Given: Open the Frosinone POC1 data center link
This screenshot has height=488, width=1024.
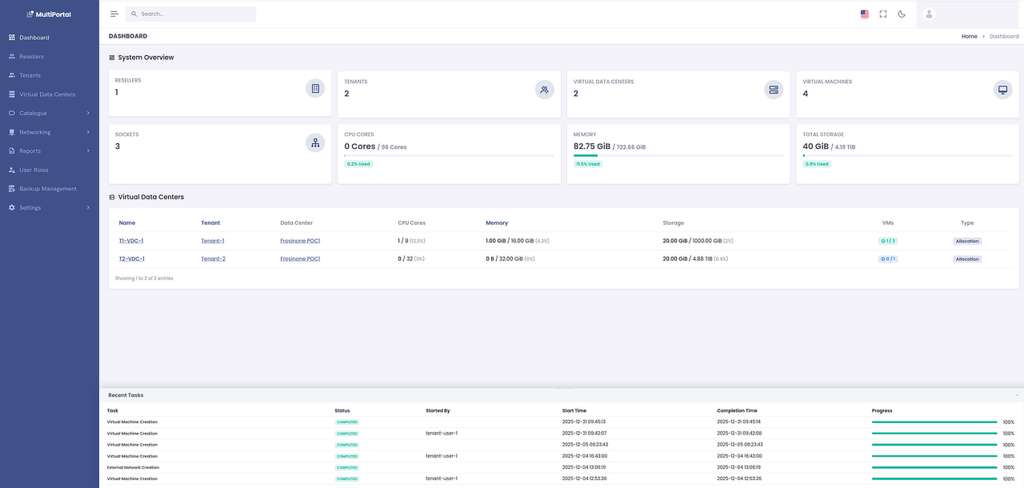Looking at the screenshot, I should coord(300,240).
